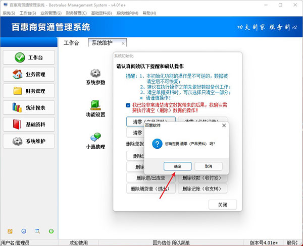Open the 功能设置 green cube icon
The height and width of the screenshot is (246, 303).
click(95, 105)
